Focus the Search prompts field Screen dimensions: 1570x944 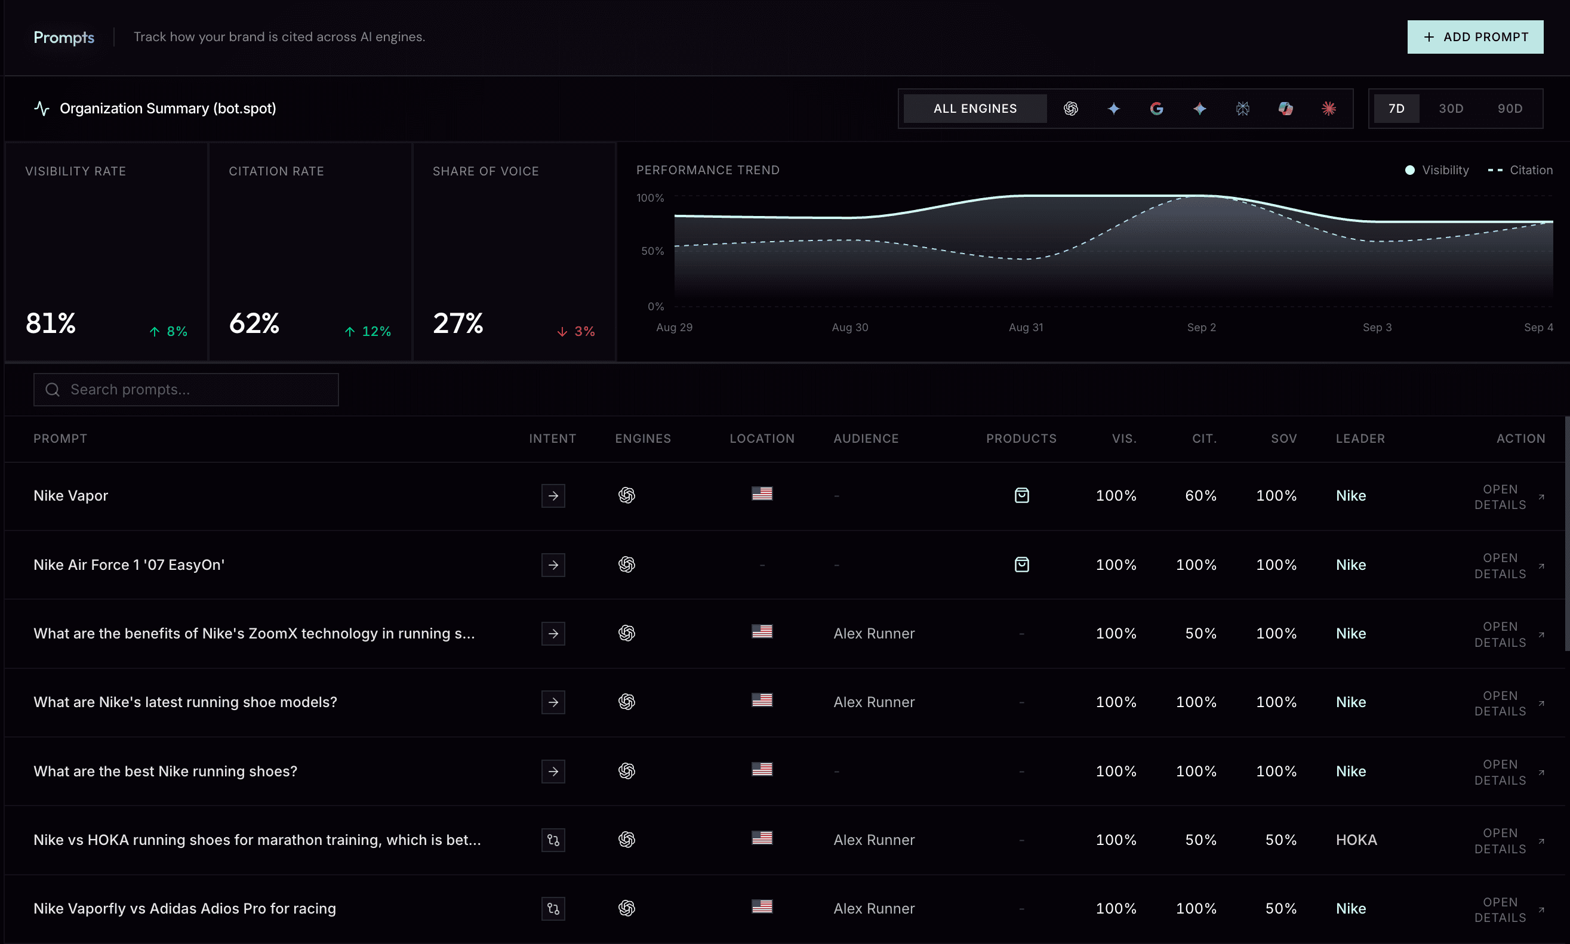(x=186, y=389)
